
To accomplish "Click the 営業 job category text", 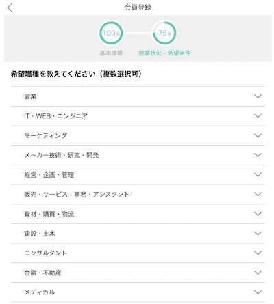I will [x=30, y=96].
